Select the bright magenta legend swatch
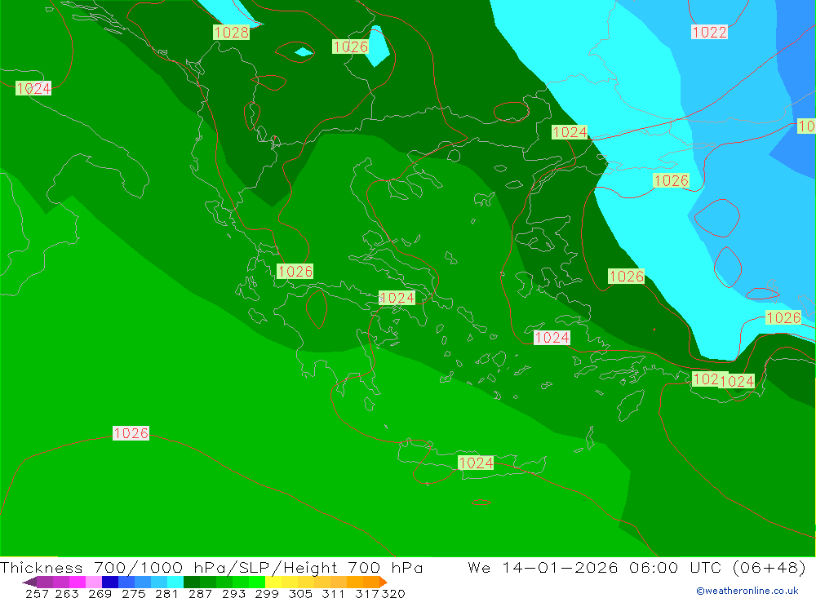 click(x=76, y=582)
